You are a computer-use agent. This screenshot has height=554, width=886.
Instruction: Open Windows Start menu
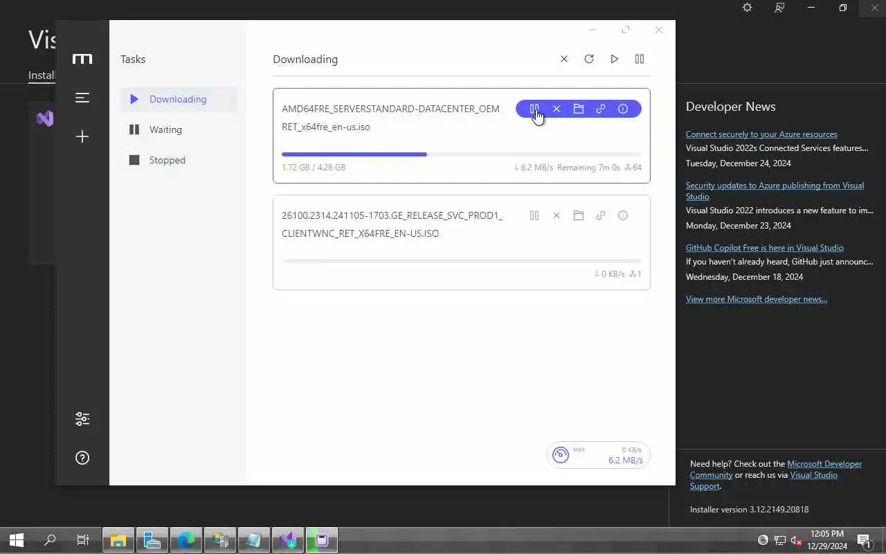pos(17,540)
